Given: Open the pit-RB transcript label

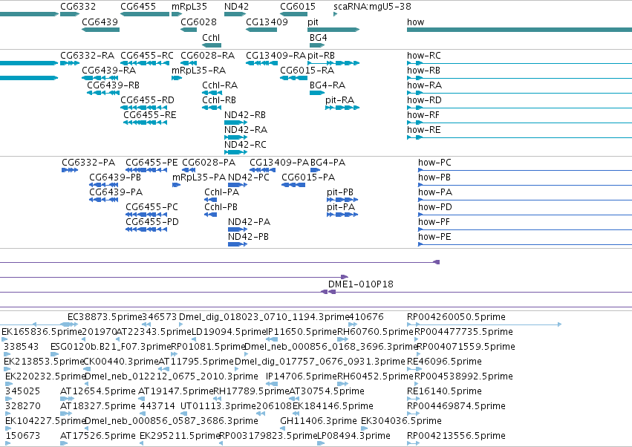Looking at the screenshot, I should (322, 55).
